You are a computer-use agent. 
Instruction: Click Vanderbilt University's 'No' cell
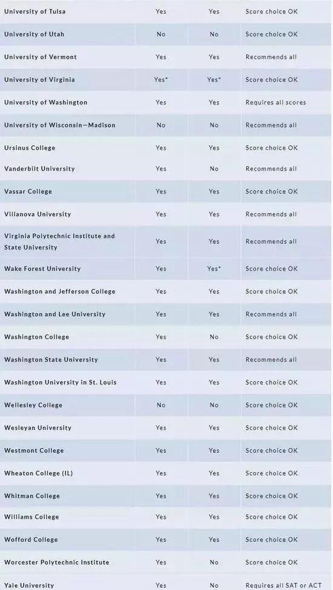click(x=214, y=169)
